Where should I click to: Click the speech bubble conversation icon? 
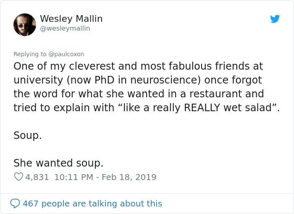(x=15, y=204)
